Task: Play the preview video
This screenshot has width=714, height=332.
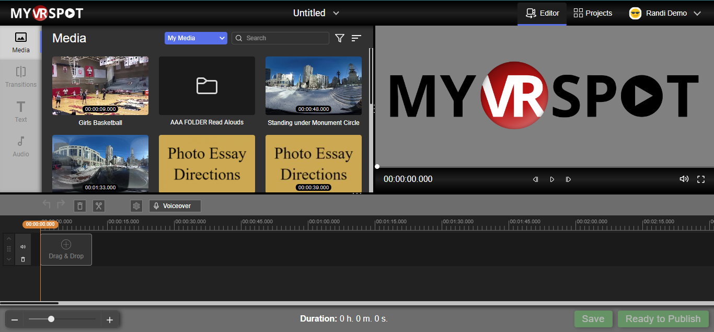Action: [552, 179]
